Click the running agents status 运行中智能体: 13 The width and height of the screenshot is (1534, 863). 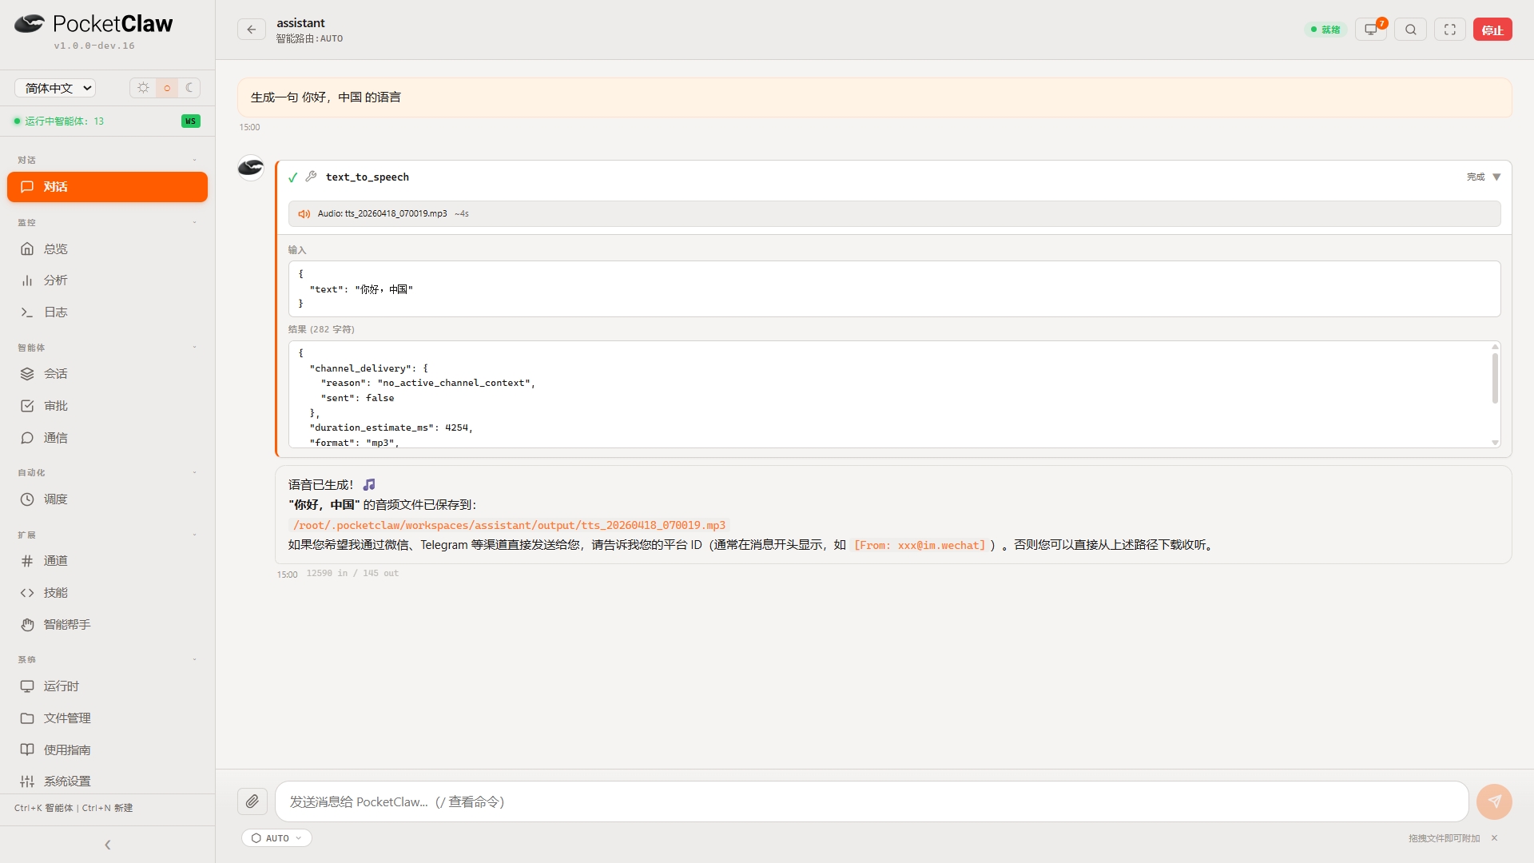pos(59,121)
